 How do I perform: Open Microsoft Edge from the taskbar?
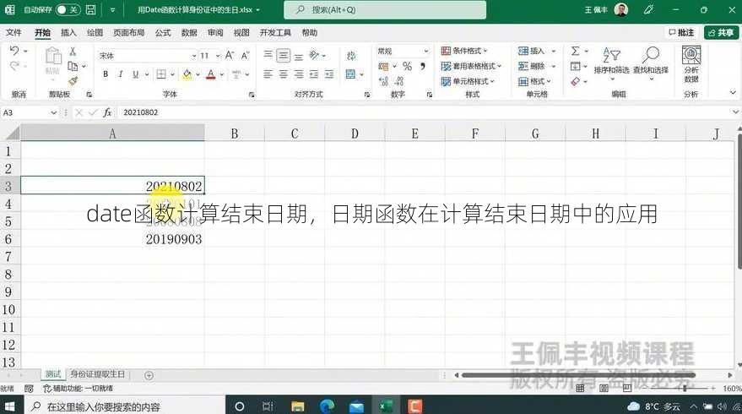[327, 406]
